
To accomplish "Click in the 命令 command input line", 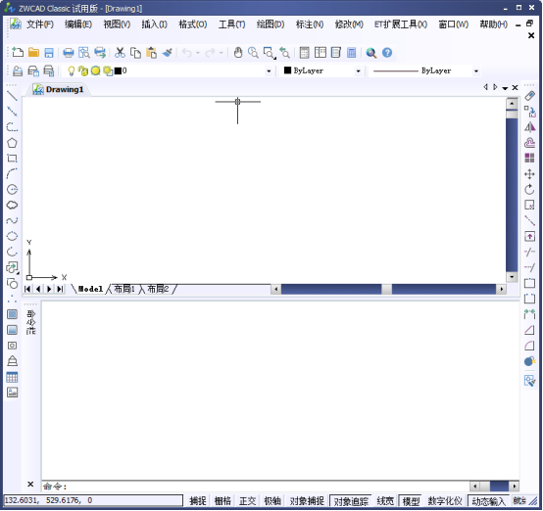I will tap(256, 487).
